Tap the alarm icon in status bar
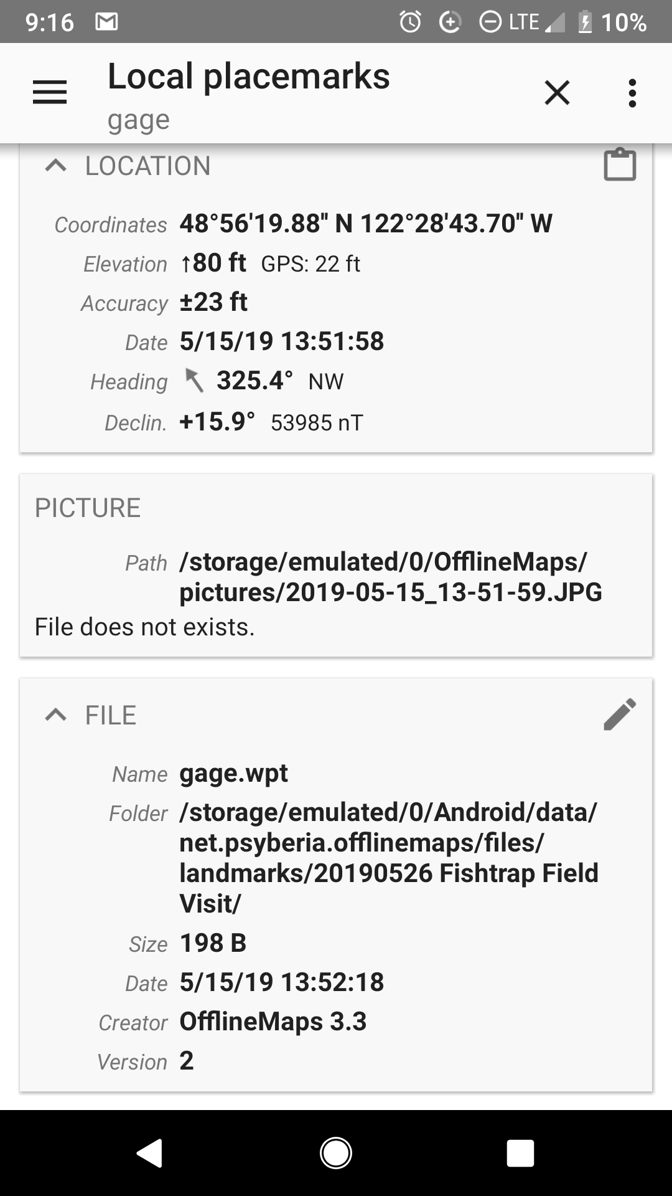672x1196 pixels. pos(410,22)
